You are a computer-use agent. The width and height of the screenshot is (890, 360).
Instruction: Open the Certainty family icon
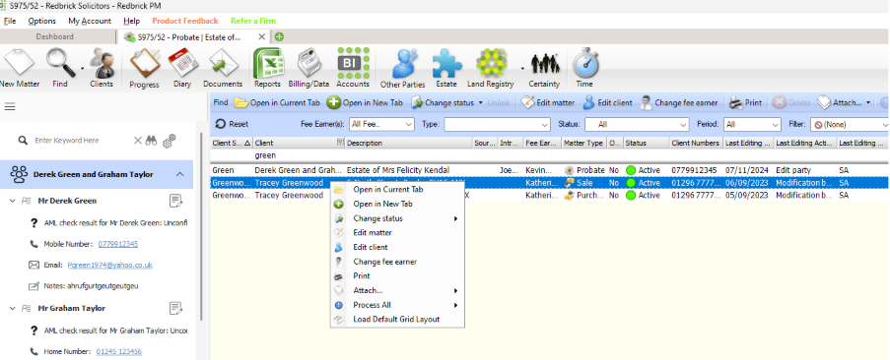(x=544, y=68)
